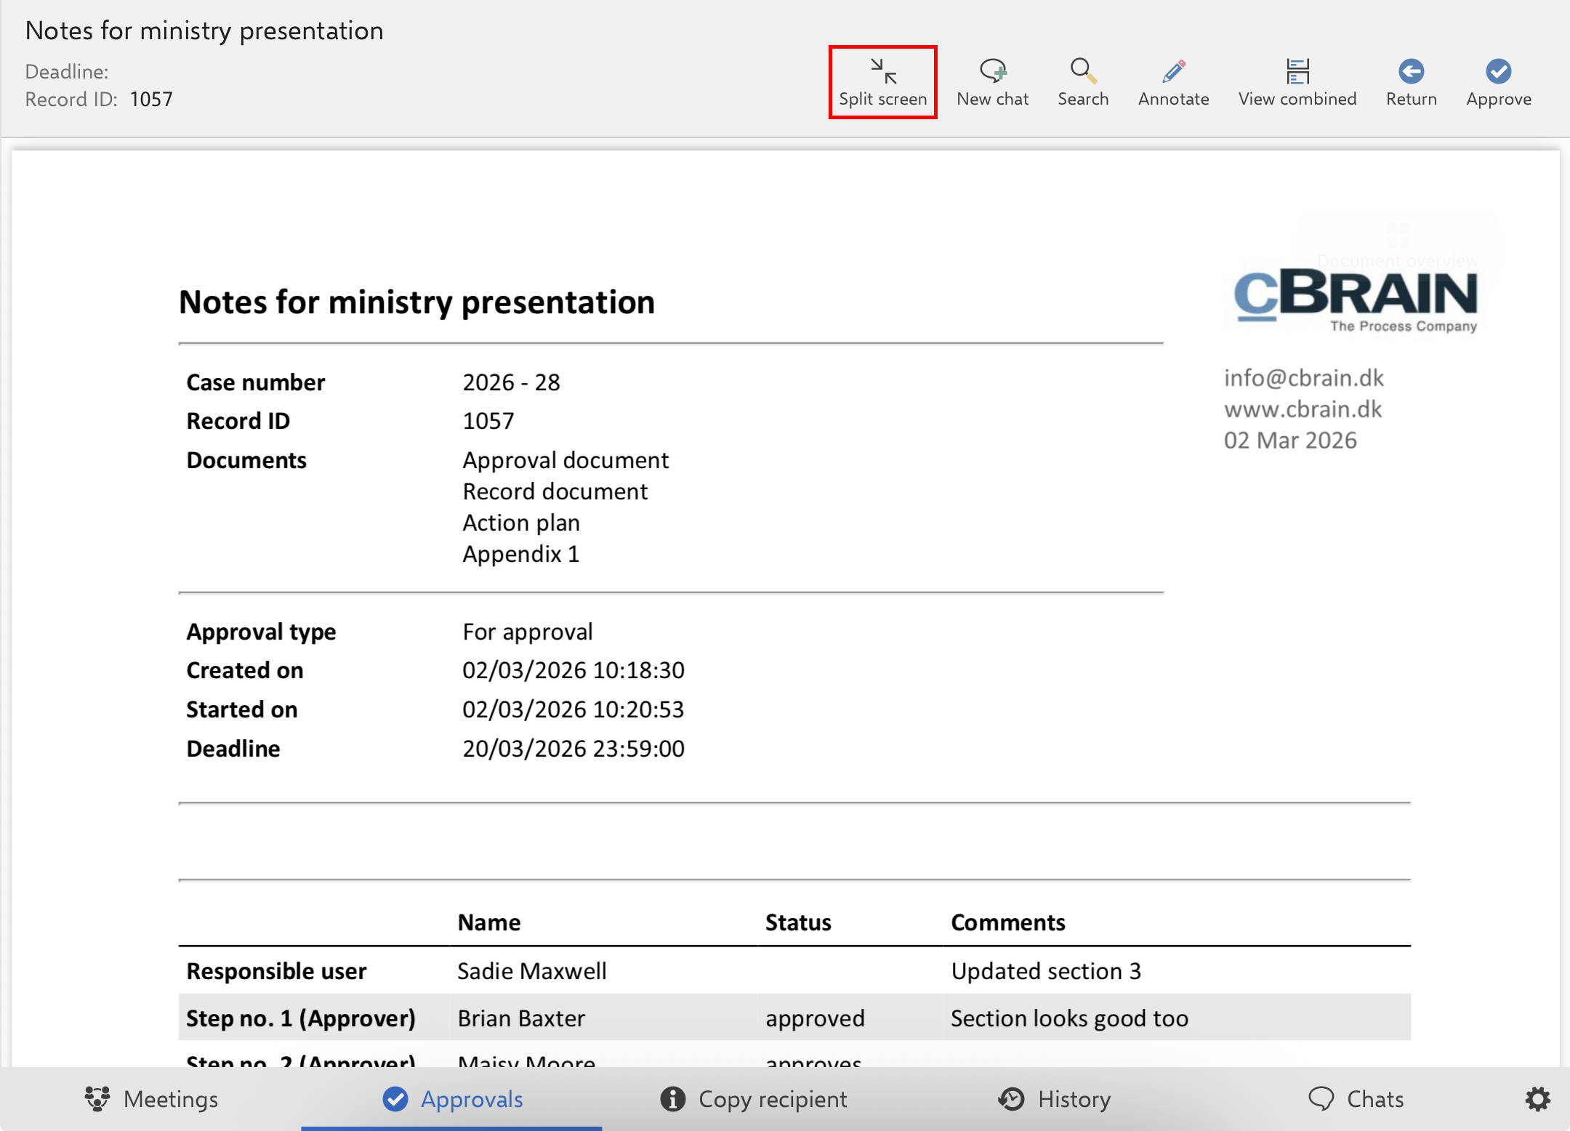
Task: Click the 'Comments' column header
Action: click(1007, 922)
